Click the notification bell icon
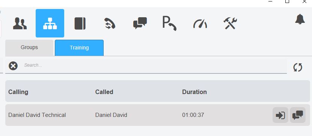Viewport: 312px width, 136px height. click(x=300, y=19)
